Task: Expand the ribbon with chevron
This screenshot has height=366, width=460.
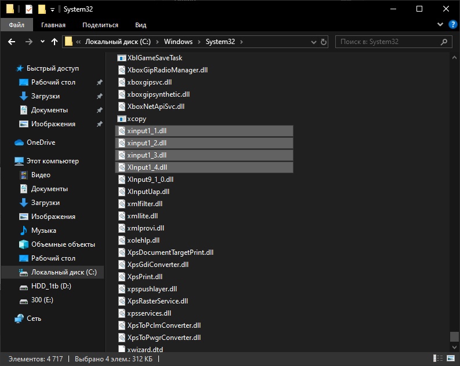Action: click(440, 24)
